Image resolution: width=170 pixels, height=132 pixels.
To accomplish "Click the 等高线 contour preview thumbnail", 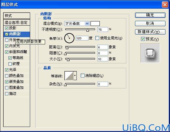I will tap(69, 76).
